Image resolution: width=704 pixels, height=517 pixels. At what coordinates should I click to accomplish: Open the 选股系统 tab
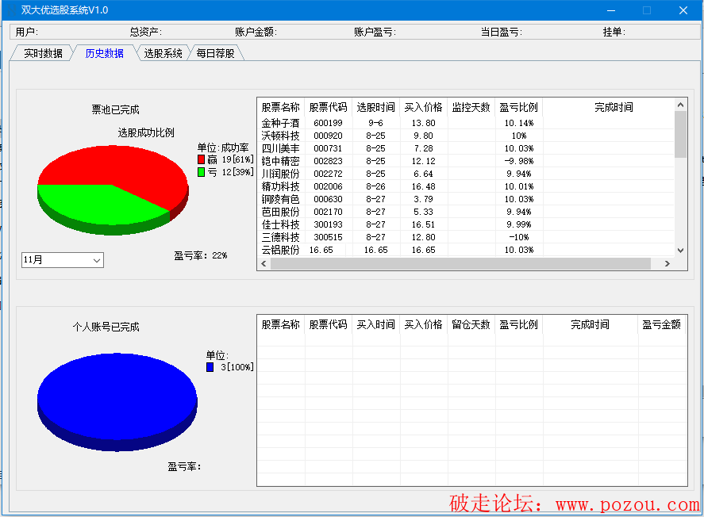[x=163, y=53]
